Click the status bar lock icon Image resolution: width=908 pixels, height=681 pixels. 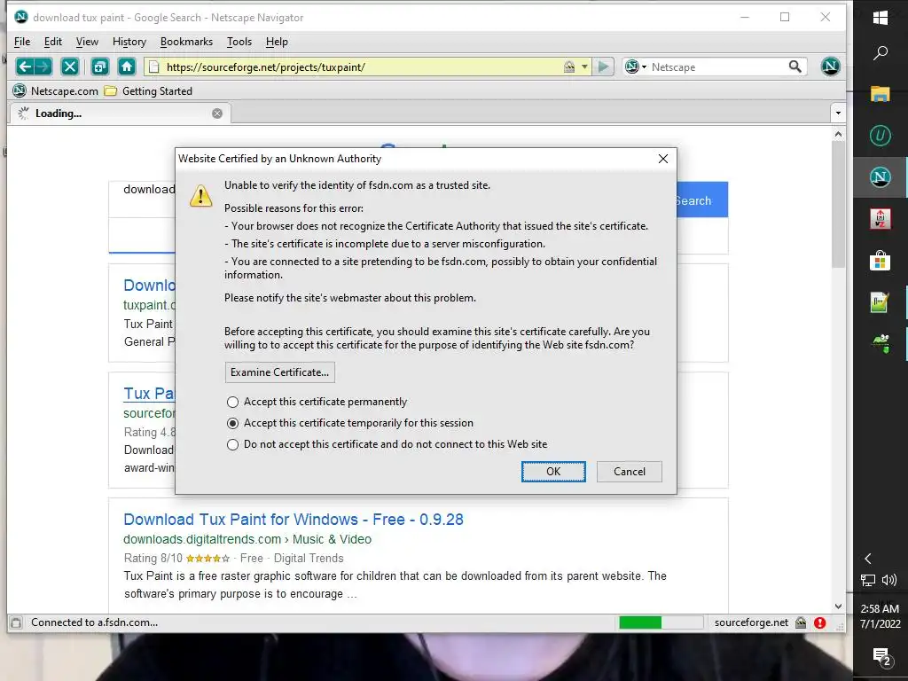click(801, 622)
